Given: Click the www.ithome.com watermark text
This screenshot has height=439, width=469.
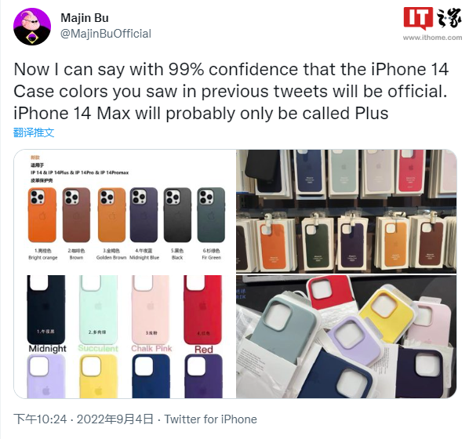Looking at the screenshot, I should click(x=432, y=38).
